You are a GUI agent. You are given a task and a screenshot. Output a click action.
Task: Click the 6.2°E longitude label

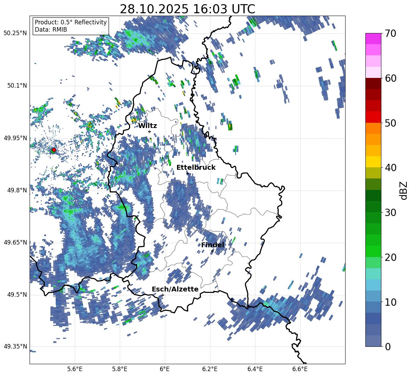click(210, 369)
